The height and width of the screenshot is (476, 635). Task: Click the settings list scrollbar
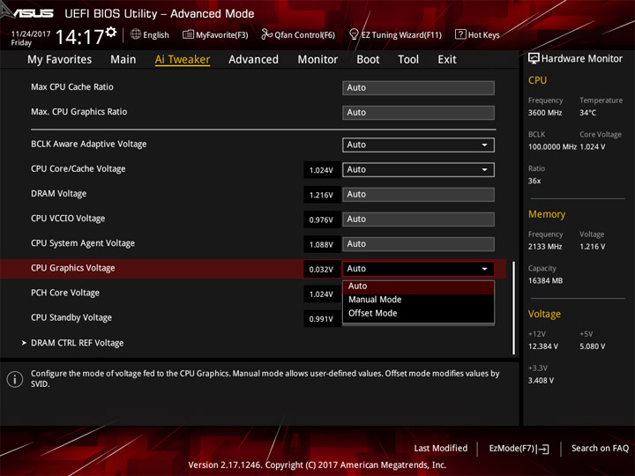pyautogui.click(x=513, y=308)
